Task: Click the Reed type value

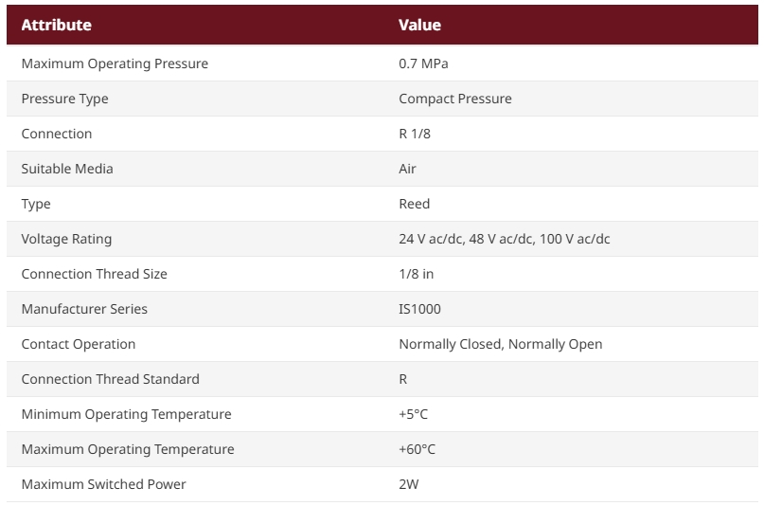Action: point(414,204)
